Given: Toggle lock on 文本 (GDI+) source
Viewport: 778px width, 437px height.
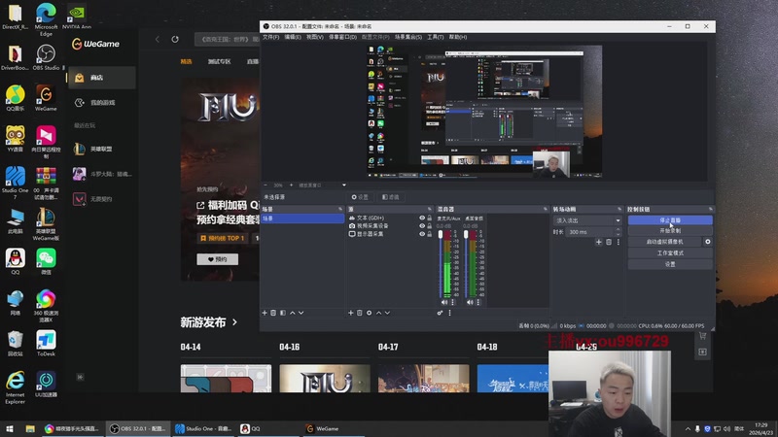Looking at the screenshot, I should [x=430, y=218].
